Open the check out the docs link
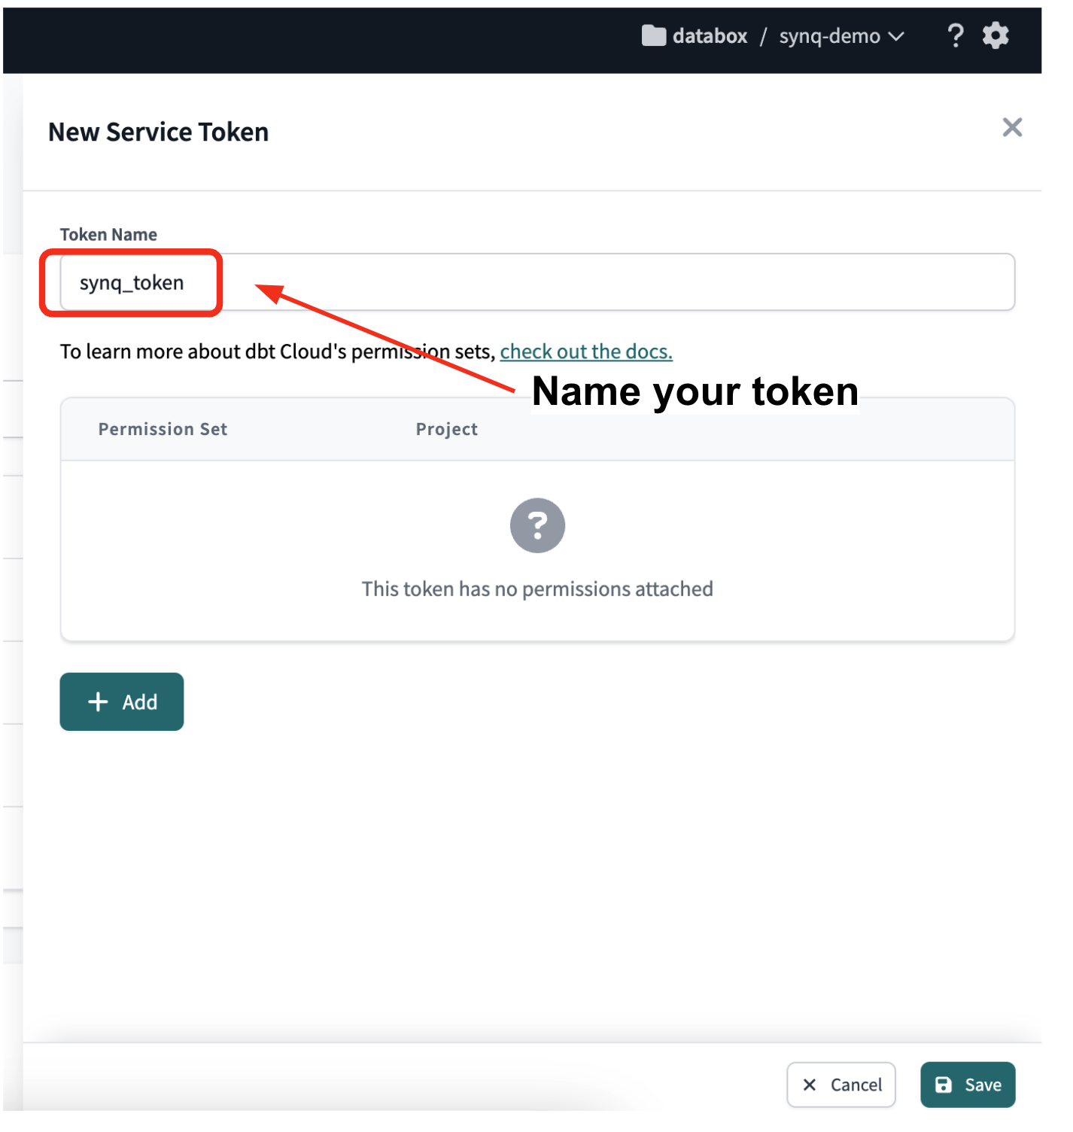Image resolution: width=1073 pixels, height=1132 pixels. tap(586, 351)
